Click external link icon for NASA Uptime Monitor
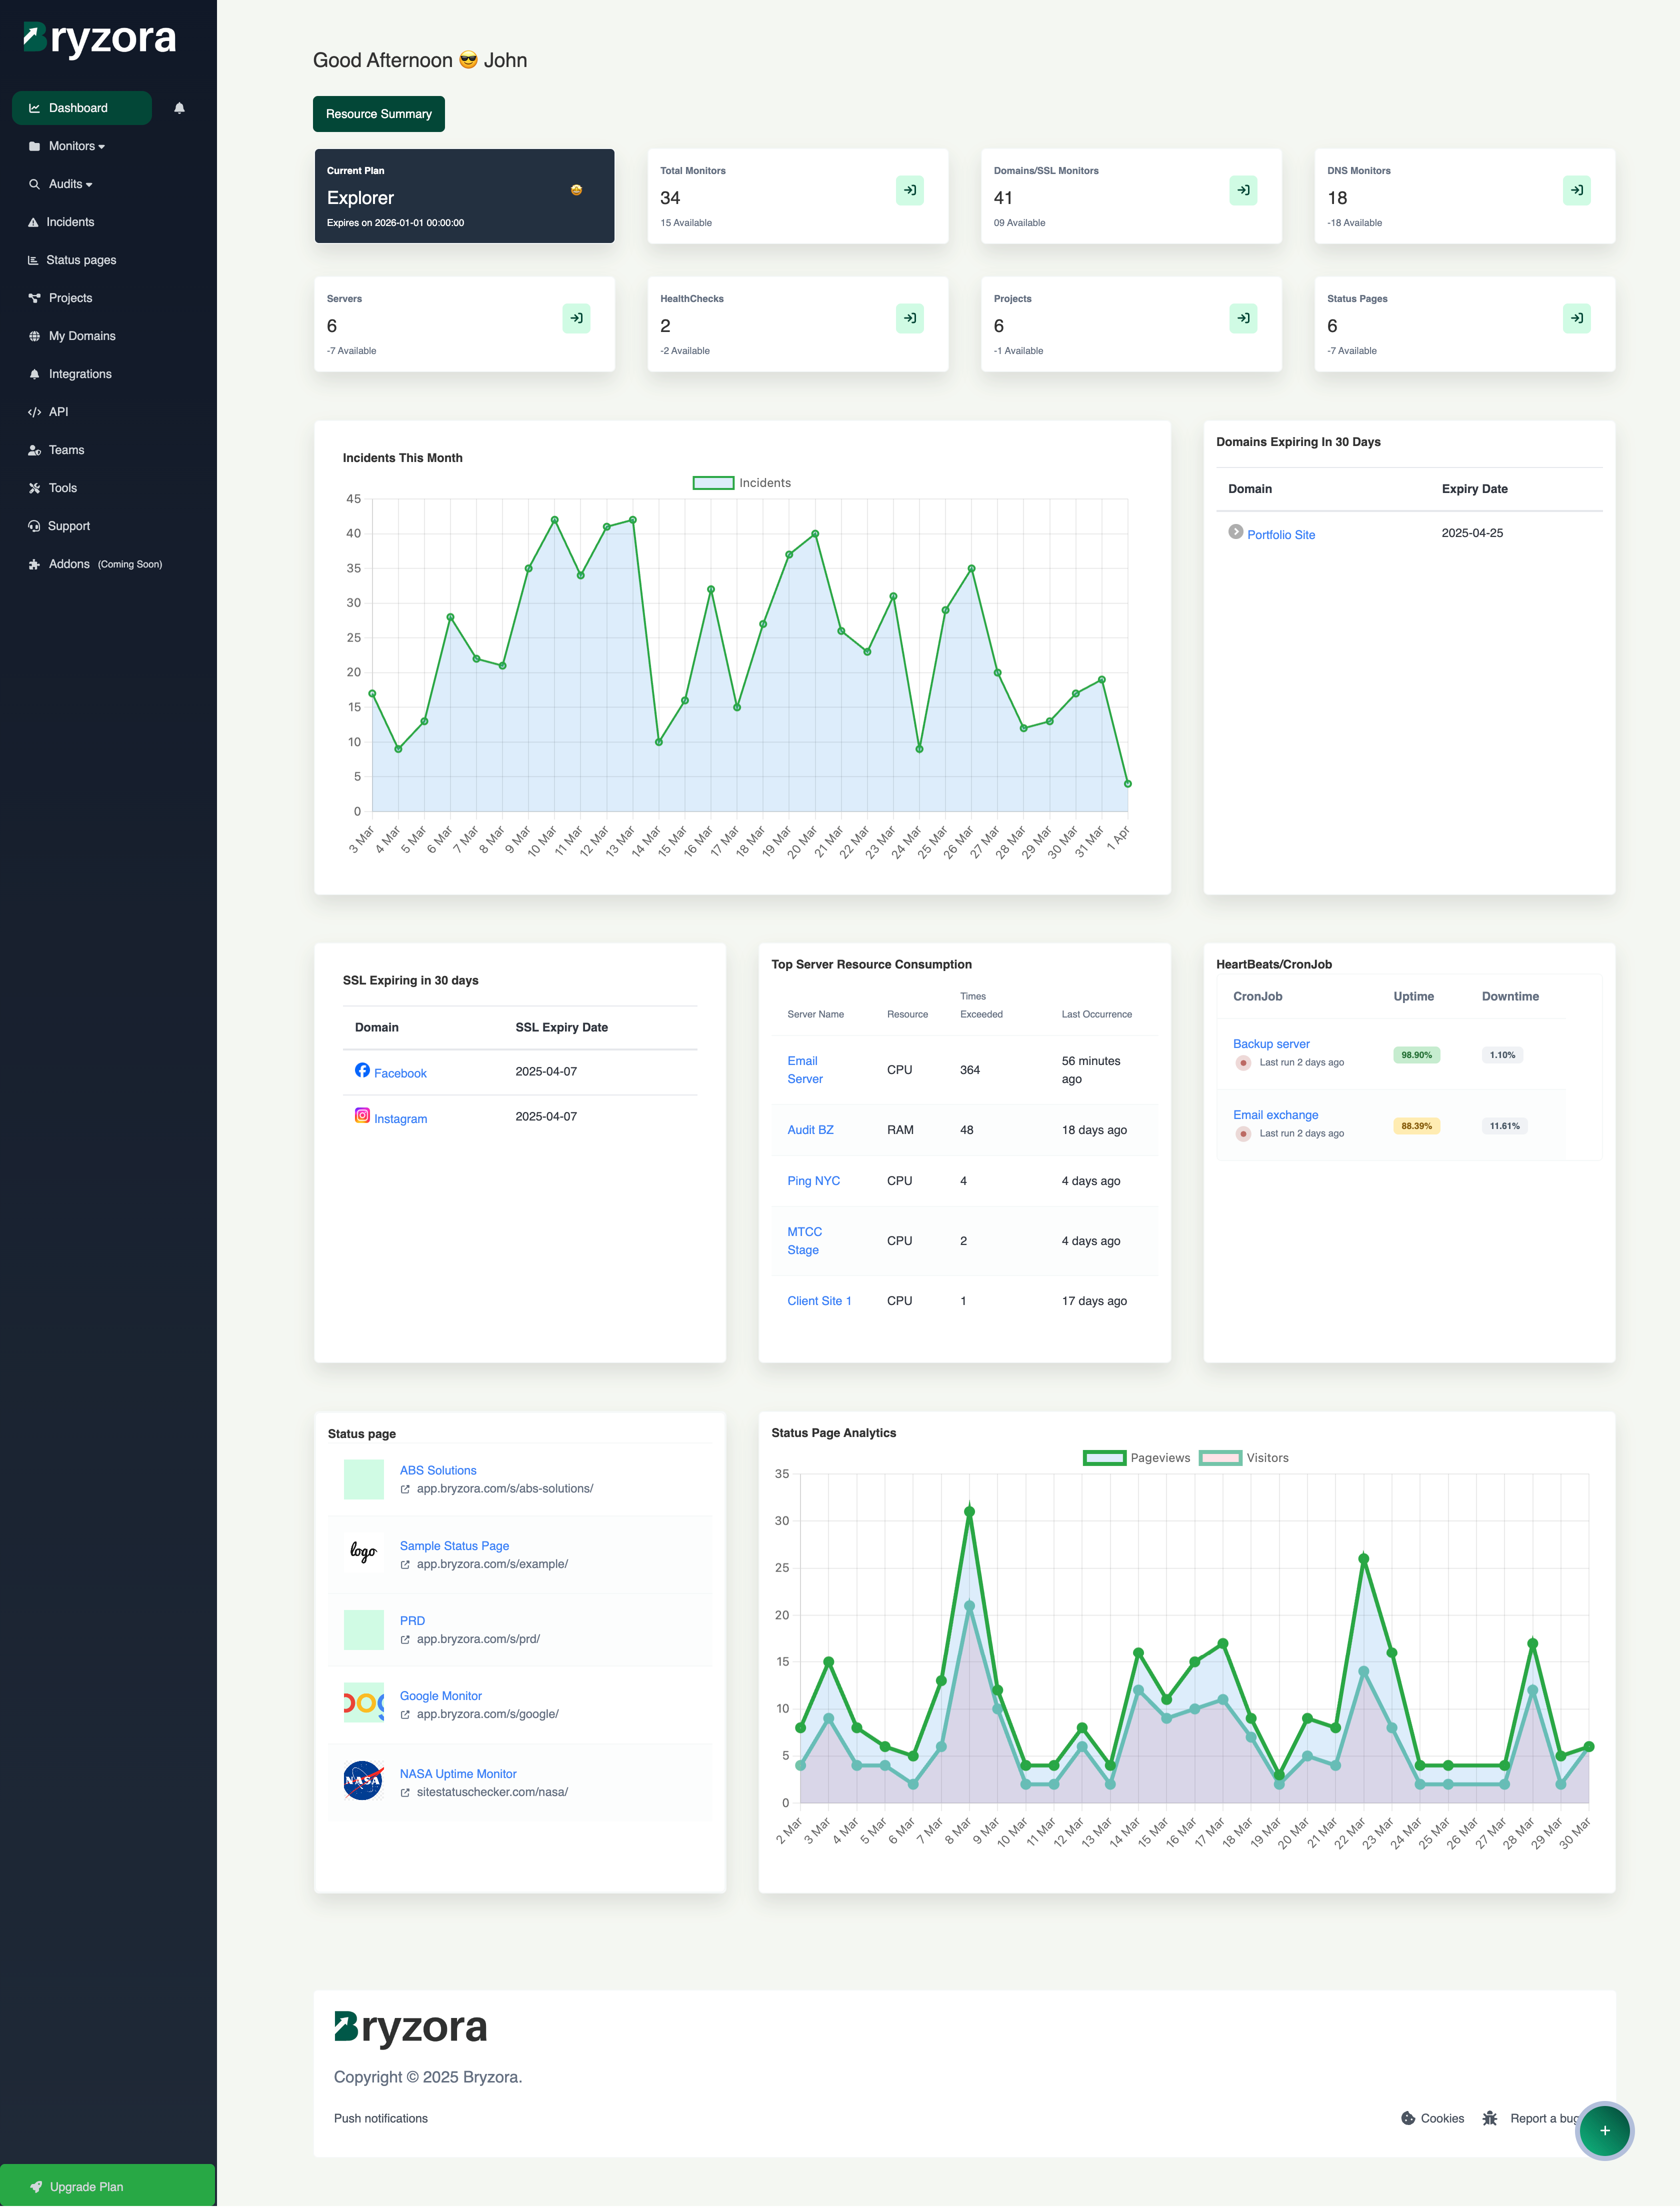 pos(405,1793)
